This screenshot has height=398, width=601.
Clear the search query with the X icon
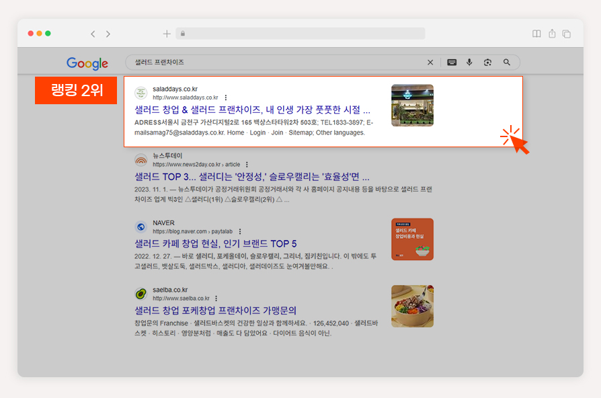click(x=430, y=63)
